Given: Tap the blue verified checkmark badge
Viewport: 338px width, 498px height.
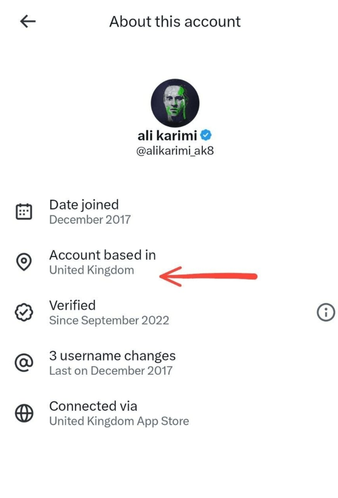Looking at the screenshot, I should coord(206,135).
